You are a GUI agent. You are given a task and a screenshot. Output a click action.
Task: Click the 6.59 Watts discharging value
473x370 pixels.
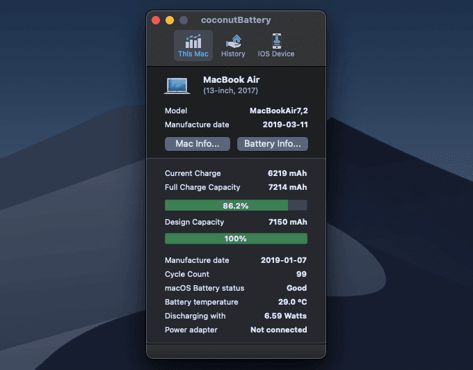[x=285, y=316]
